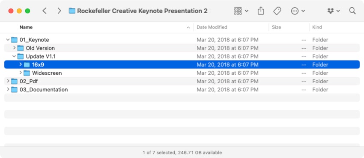Screen dimensions: 364x158
Task: Click the Old Version folder icon
Action: click(x=21, y=48)
